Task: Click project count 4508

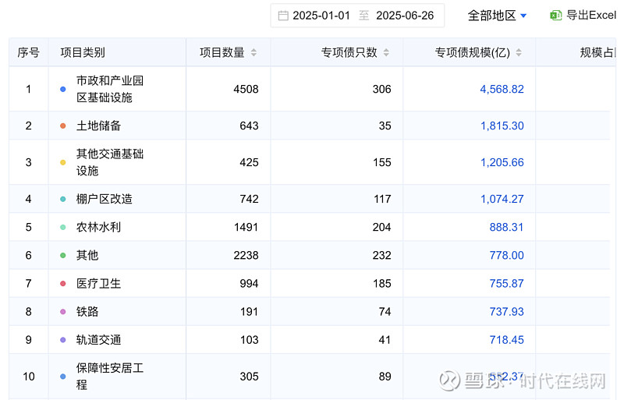Action: (246, 89)
